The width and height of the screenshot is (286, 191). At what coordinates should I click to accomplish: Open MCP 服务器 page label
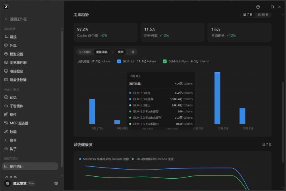click(19, 123)
